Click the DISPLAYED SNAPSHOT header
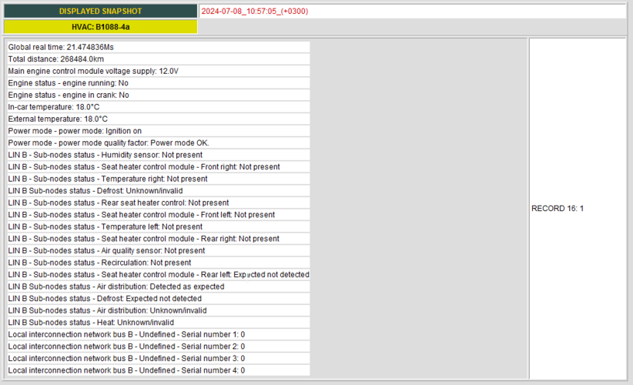 coord(101,12)
